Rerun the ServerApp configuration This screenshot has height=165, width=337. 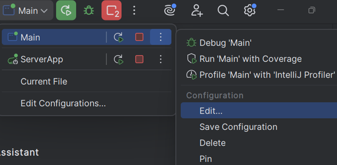[118, 60]
